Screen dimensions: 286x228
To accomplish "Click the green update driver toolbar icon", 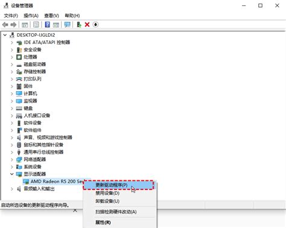I will [79, 25].
